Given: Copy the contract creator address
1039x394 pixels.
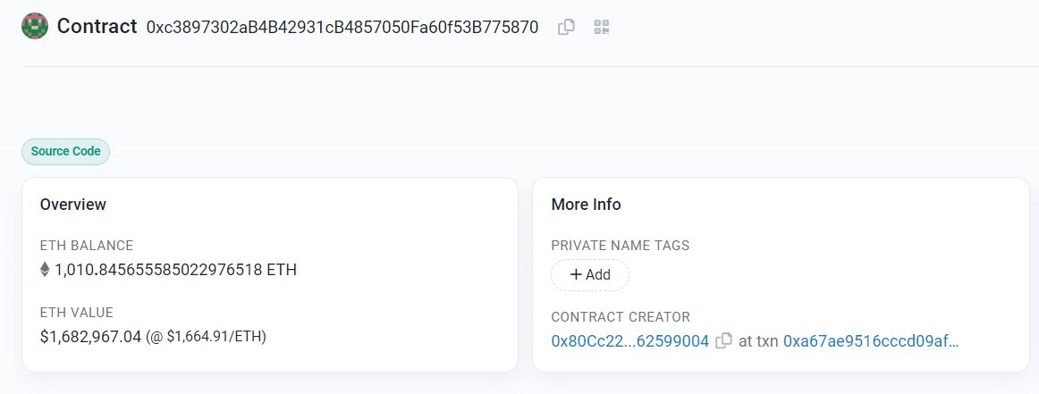Looking at the screenshot, I should point(723,341).
